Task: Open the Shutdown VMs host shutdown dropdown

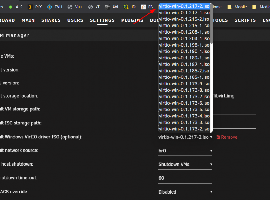Action: [x=185, y=164]
